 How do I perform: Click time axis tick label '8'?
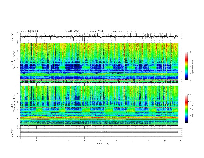point(149,141)
